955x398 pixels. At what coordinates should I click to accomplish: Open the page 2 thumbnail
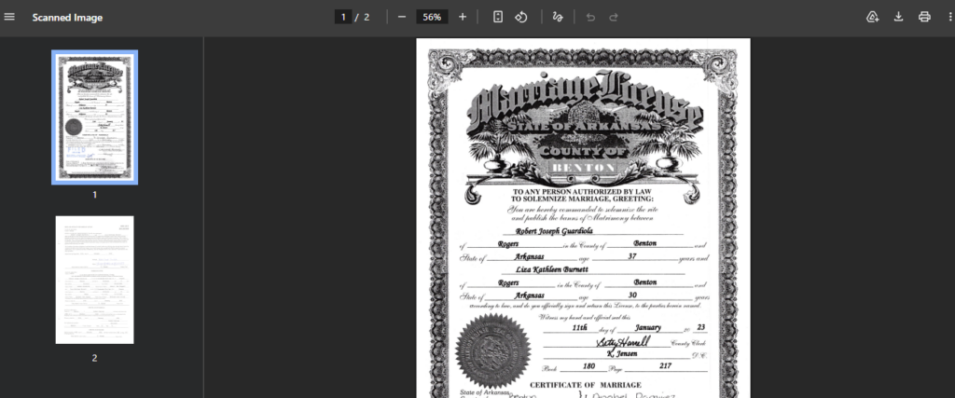point(94,280)
